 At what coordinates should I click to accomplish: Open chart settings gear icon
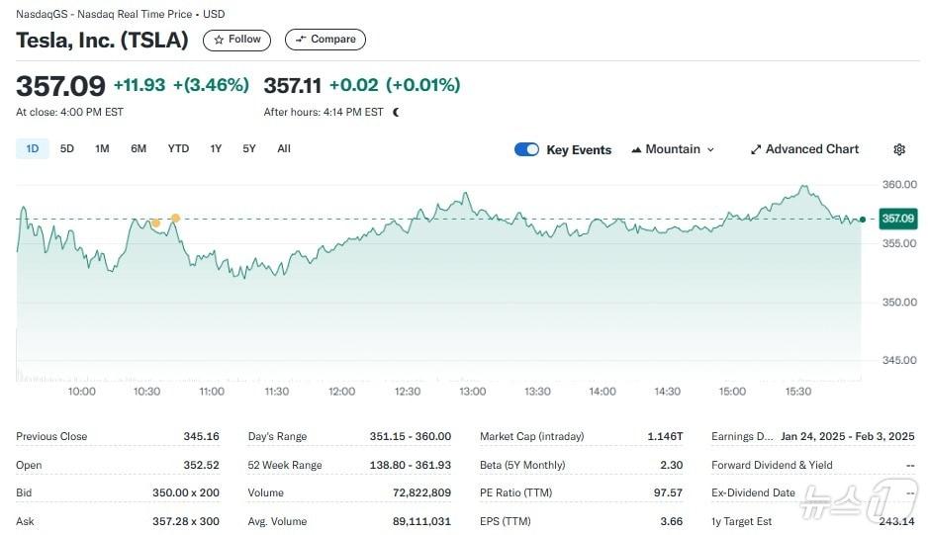tap(899, 149)
